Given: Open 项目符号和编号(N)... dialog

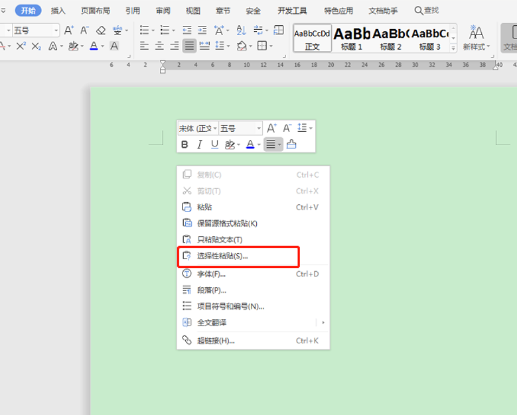Looking at the screenshot, I should [254, 306].
